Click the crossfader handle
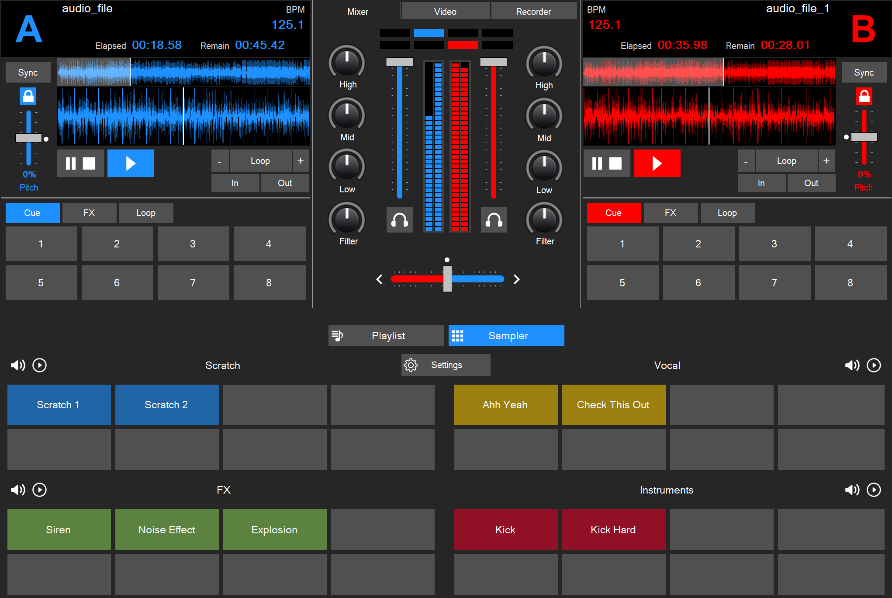 [447, 278]
